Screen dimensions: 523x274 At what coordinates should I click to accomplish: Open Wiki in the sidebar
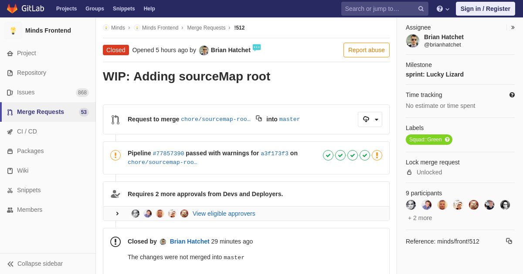48,170
